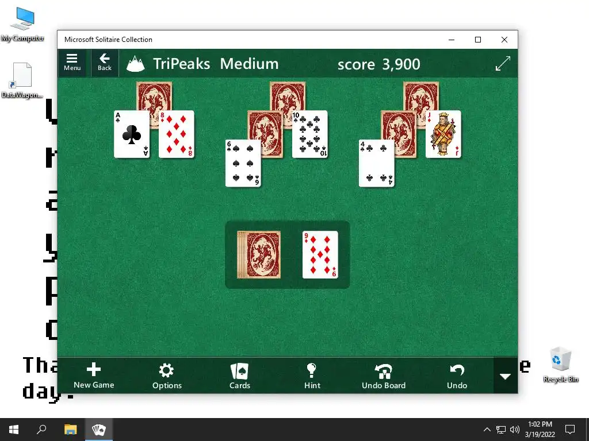Open My Computer desktop icon
589x441 pixels.
point(22,24)
